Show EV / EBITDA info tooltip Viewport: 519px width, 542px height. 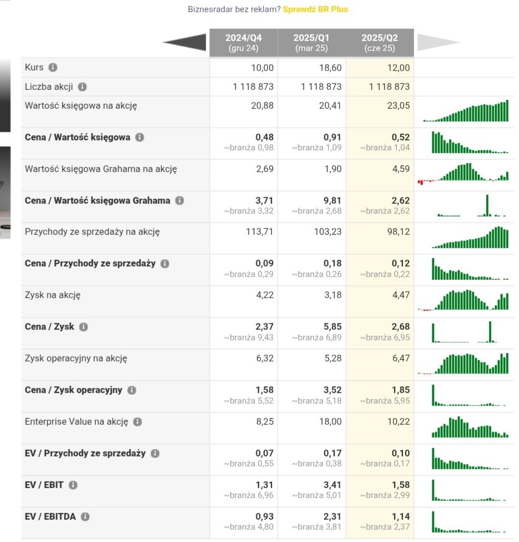point(85,517)
